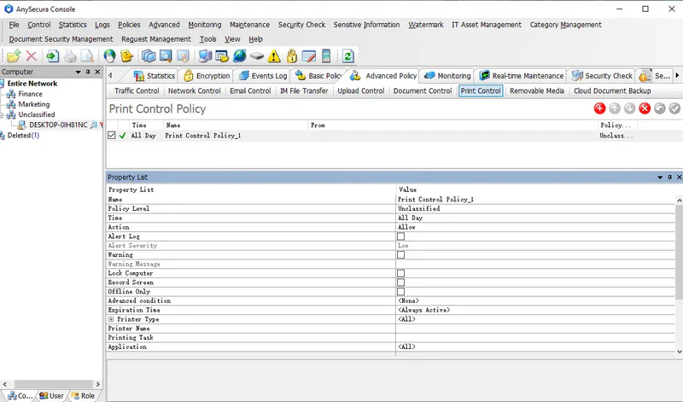Collapse the Unclassified tree node

point(2,115)
